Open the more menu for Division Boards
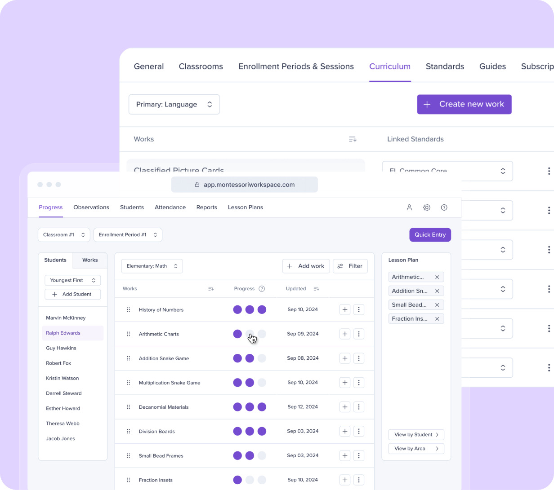This screenshot has width=554, height=490. [359, 431]
